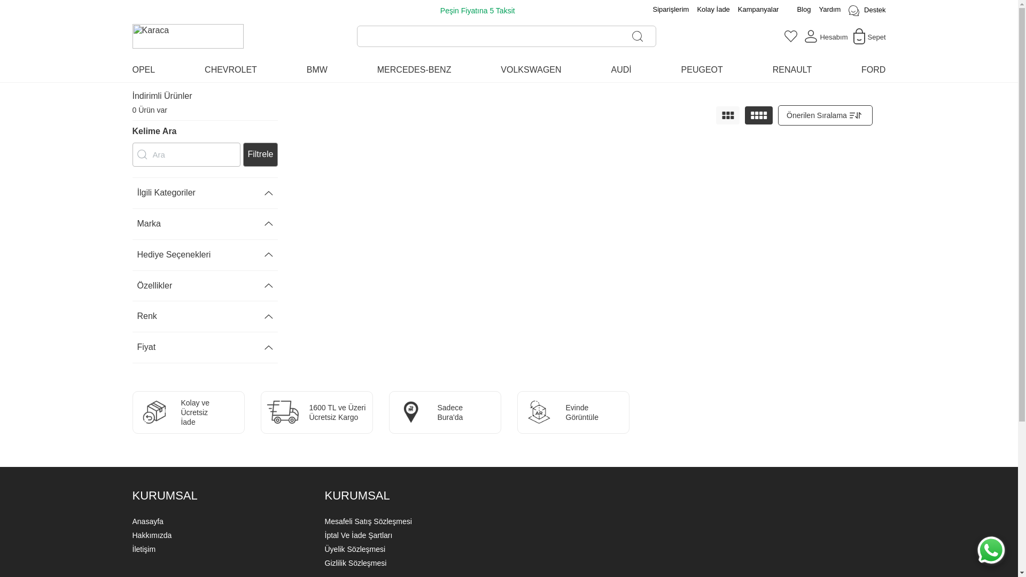Viewport: 1026px width, 577px height.
Task: Click the easy free return box icon
Action: [x=154, y=412]
